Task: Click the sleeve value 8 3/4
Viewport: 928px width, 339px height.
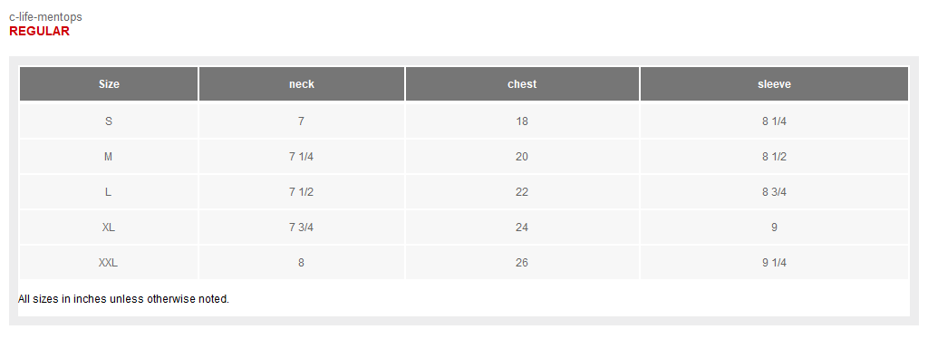Action: click(774, 192)
